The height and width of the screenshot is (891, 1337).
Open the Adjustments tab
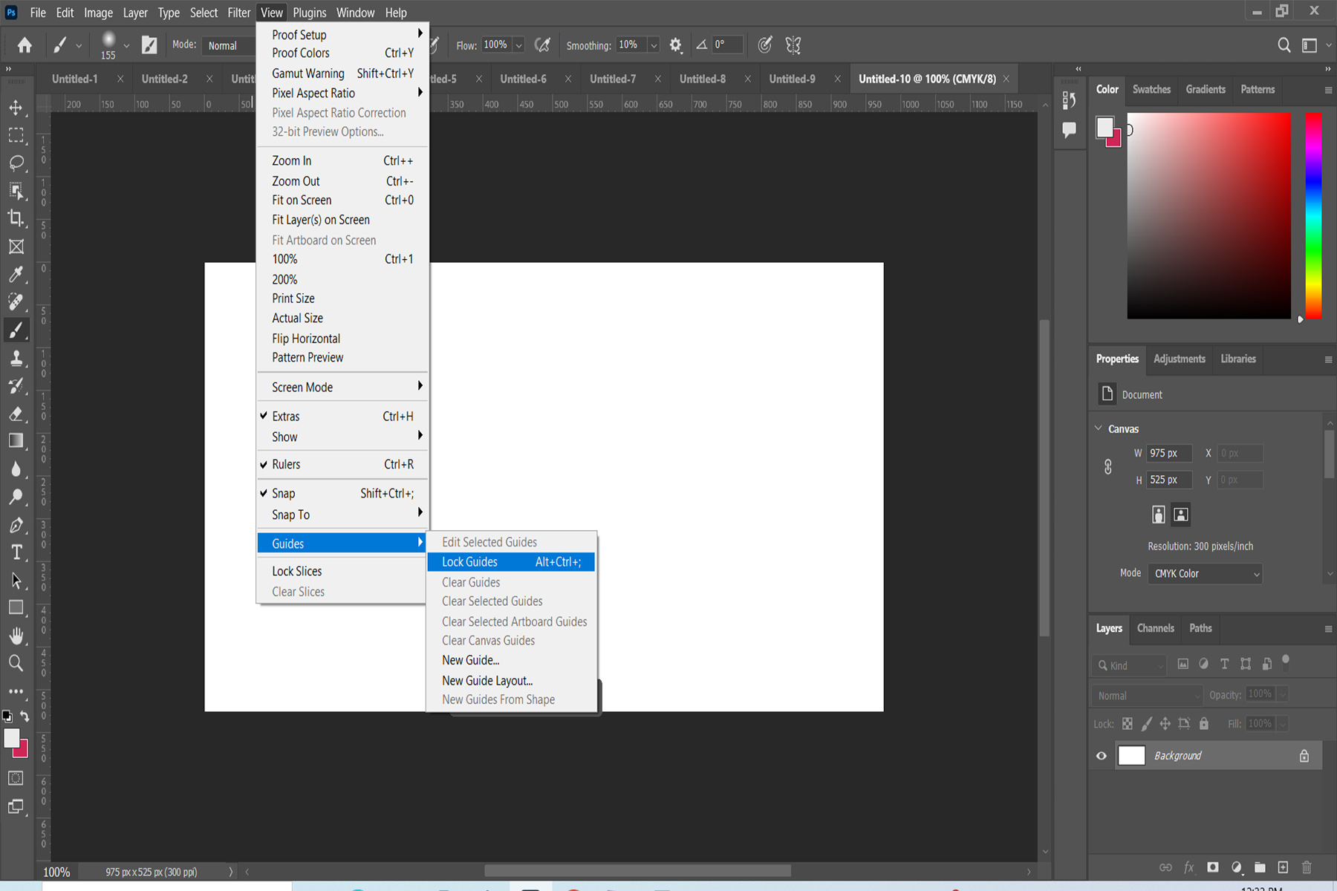click(x=1179, y=359)
